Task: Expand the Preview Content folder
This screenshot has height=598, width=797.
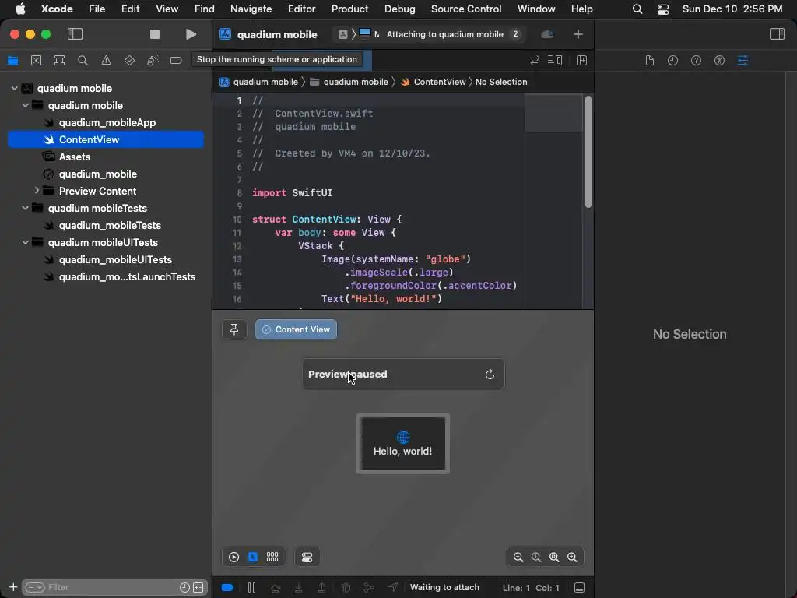Action: [37, 191]
